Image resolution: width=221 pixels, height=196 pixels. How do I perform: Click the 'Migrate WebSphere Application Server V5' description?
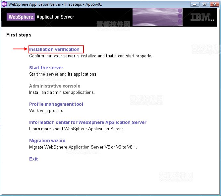click(83, 147)
